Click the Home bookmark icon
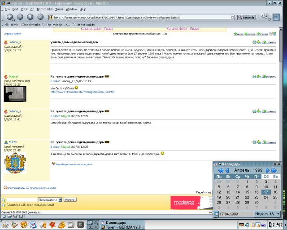This screenshot has height=230, width=287. (x=10, y=25)
